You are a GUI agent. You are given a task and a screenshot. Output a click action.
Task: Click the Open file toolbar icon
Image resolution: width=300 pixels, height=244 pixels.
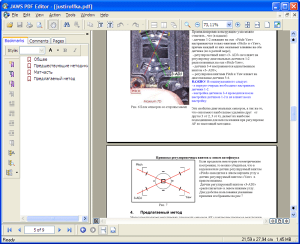tap(10, 24)
